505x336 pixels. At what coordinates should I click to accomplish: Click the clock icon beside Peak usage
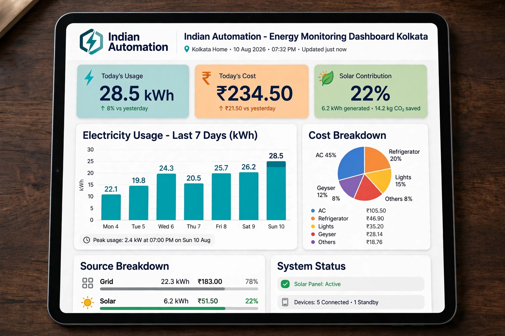(87, 240)
